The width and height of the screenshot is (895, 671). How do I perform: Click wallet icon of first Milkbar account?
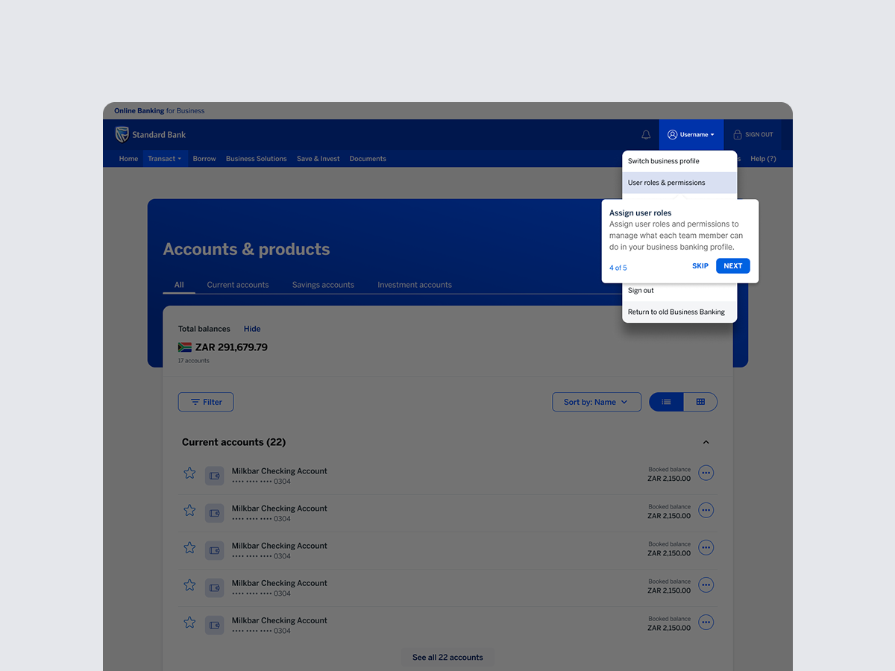pos(215,476)
